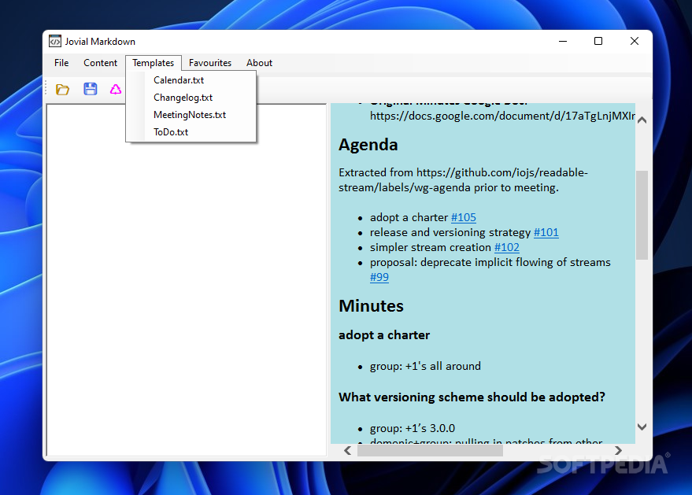This screenshot has height=495, width=692.
Task: Click the blue save floppy disk icon
Action: (x=91, y=89)
